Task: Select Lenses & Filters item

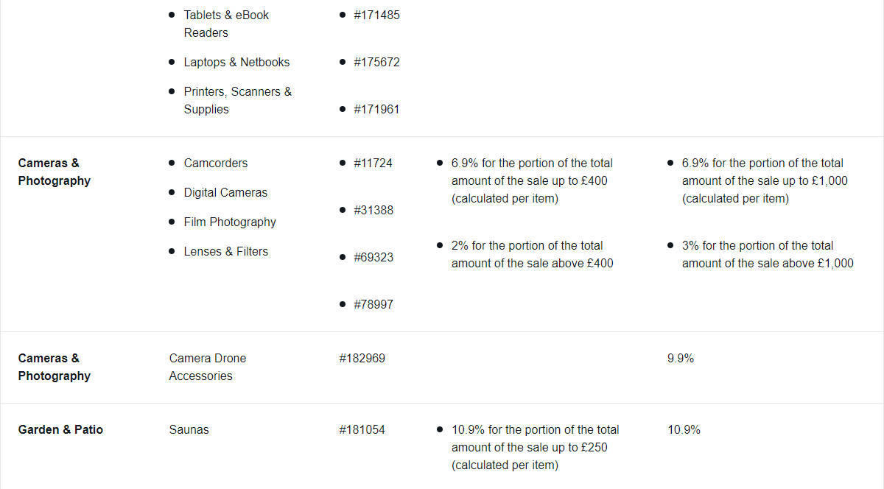Action: coord(226,251)
